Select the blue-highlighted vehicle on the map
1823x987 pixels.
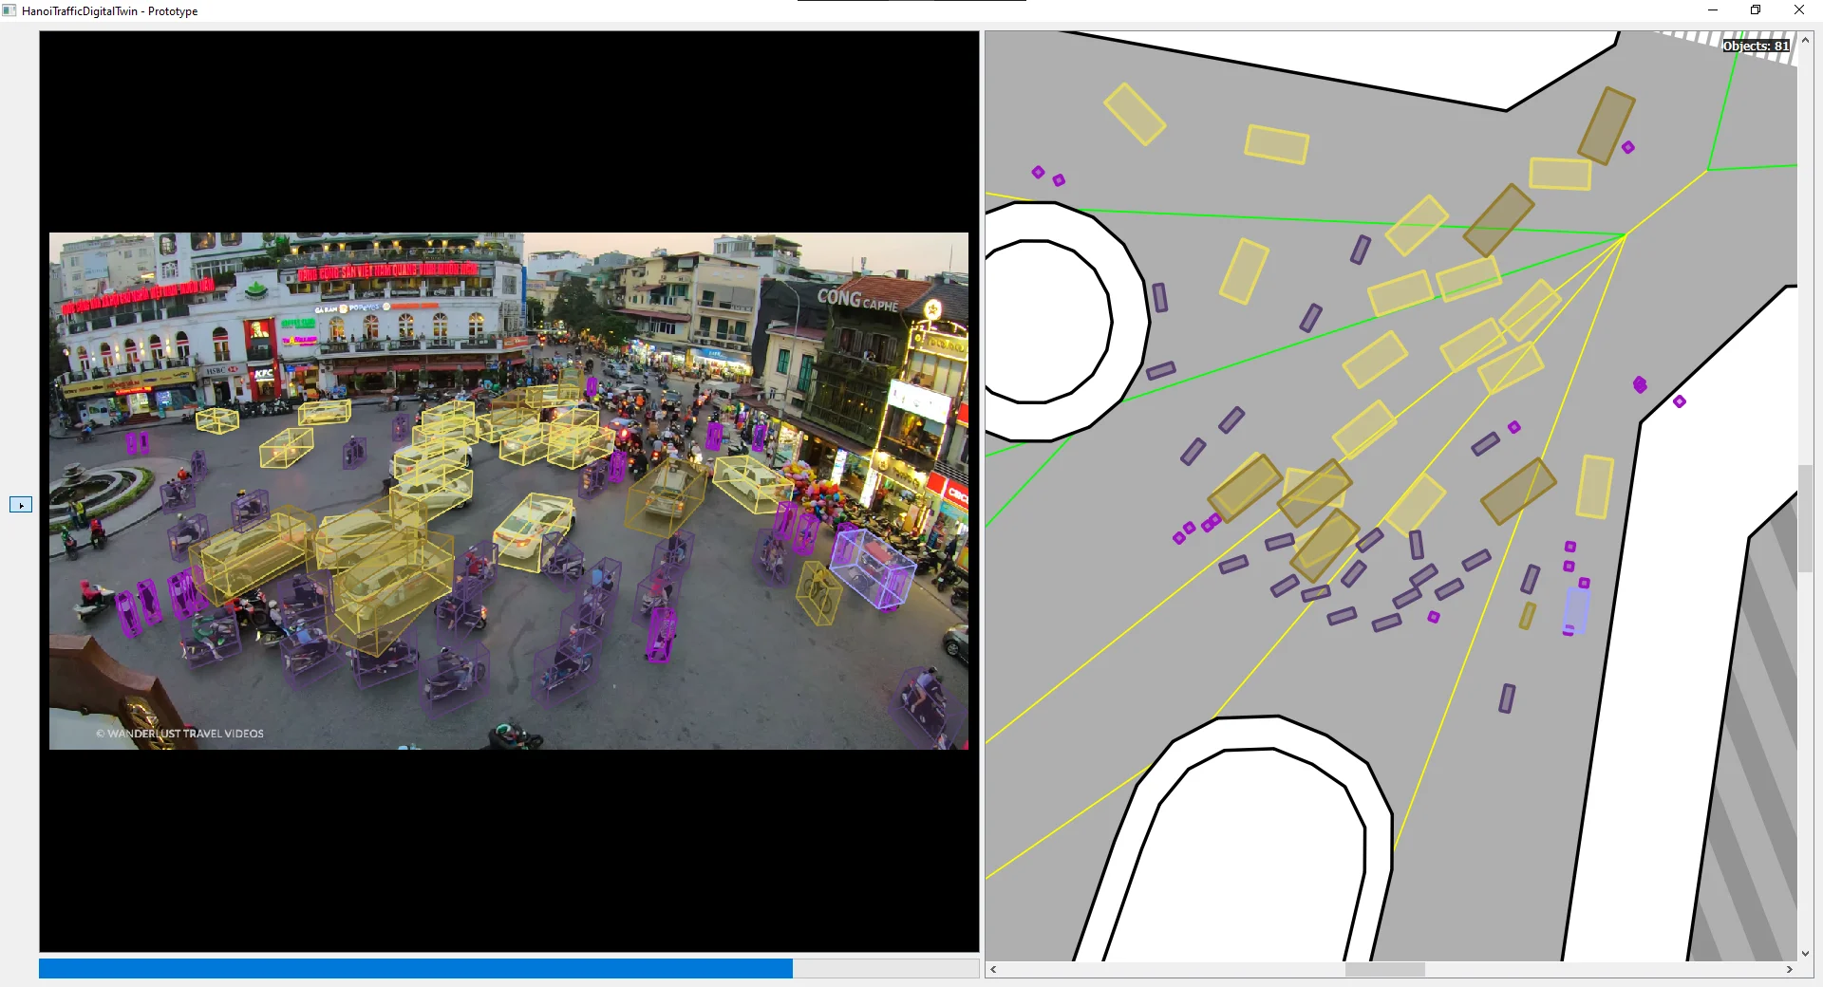[x=1576, y=609]
